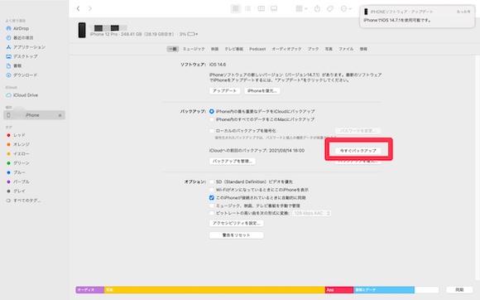
Task: Switch to the 写真 tab
Action: click(x=329, y=49)
